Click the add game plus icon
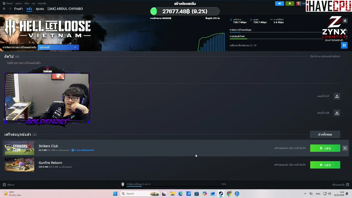This screenshot has width=352, height=198. tap(4, 185)
